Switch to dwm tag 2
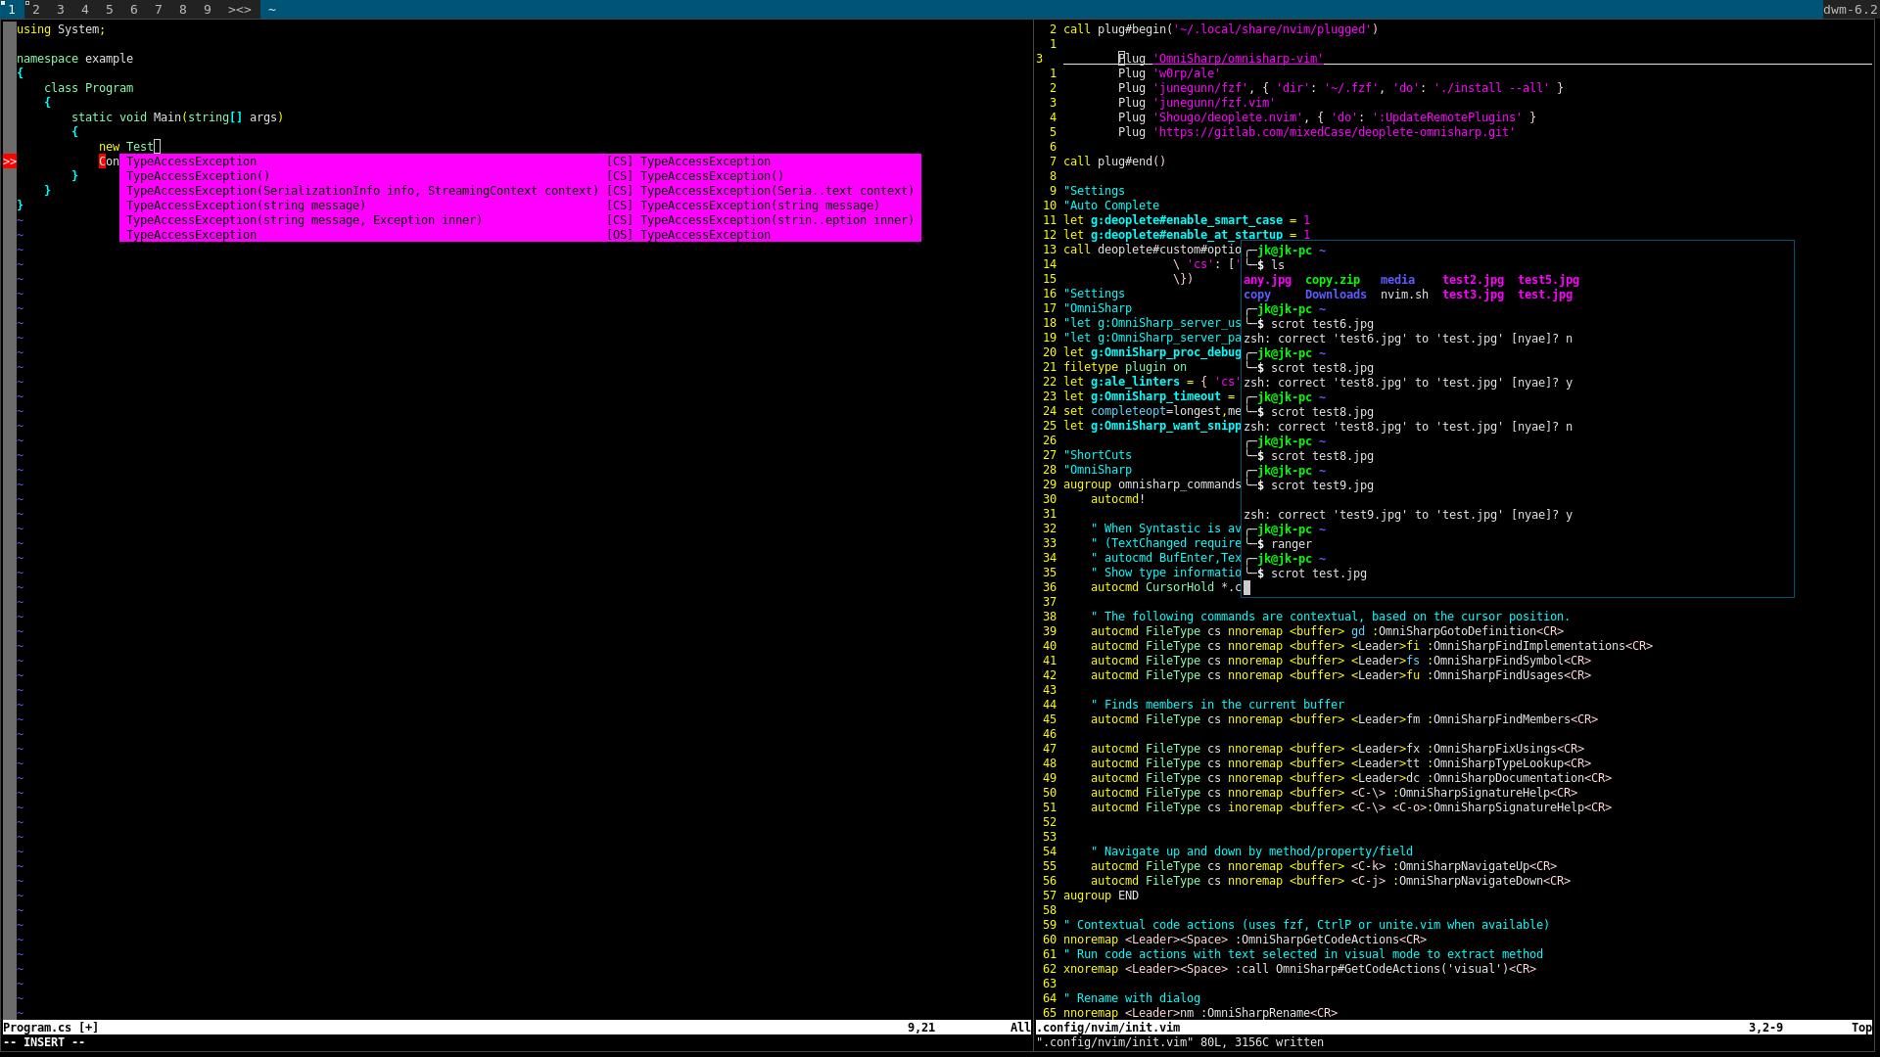This screenshot has width=1880, height=1057. [x=36, y=9]
